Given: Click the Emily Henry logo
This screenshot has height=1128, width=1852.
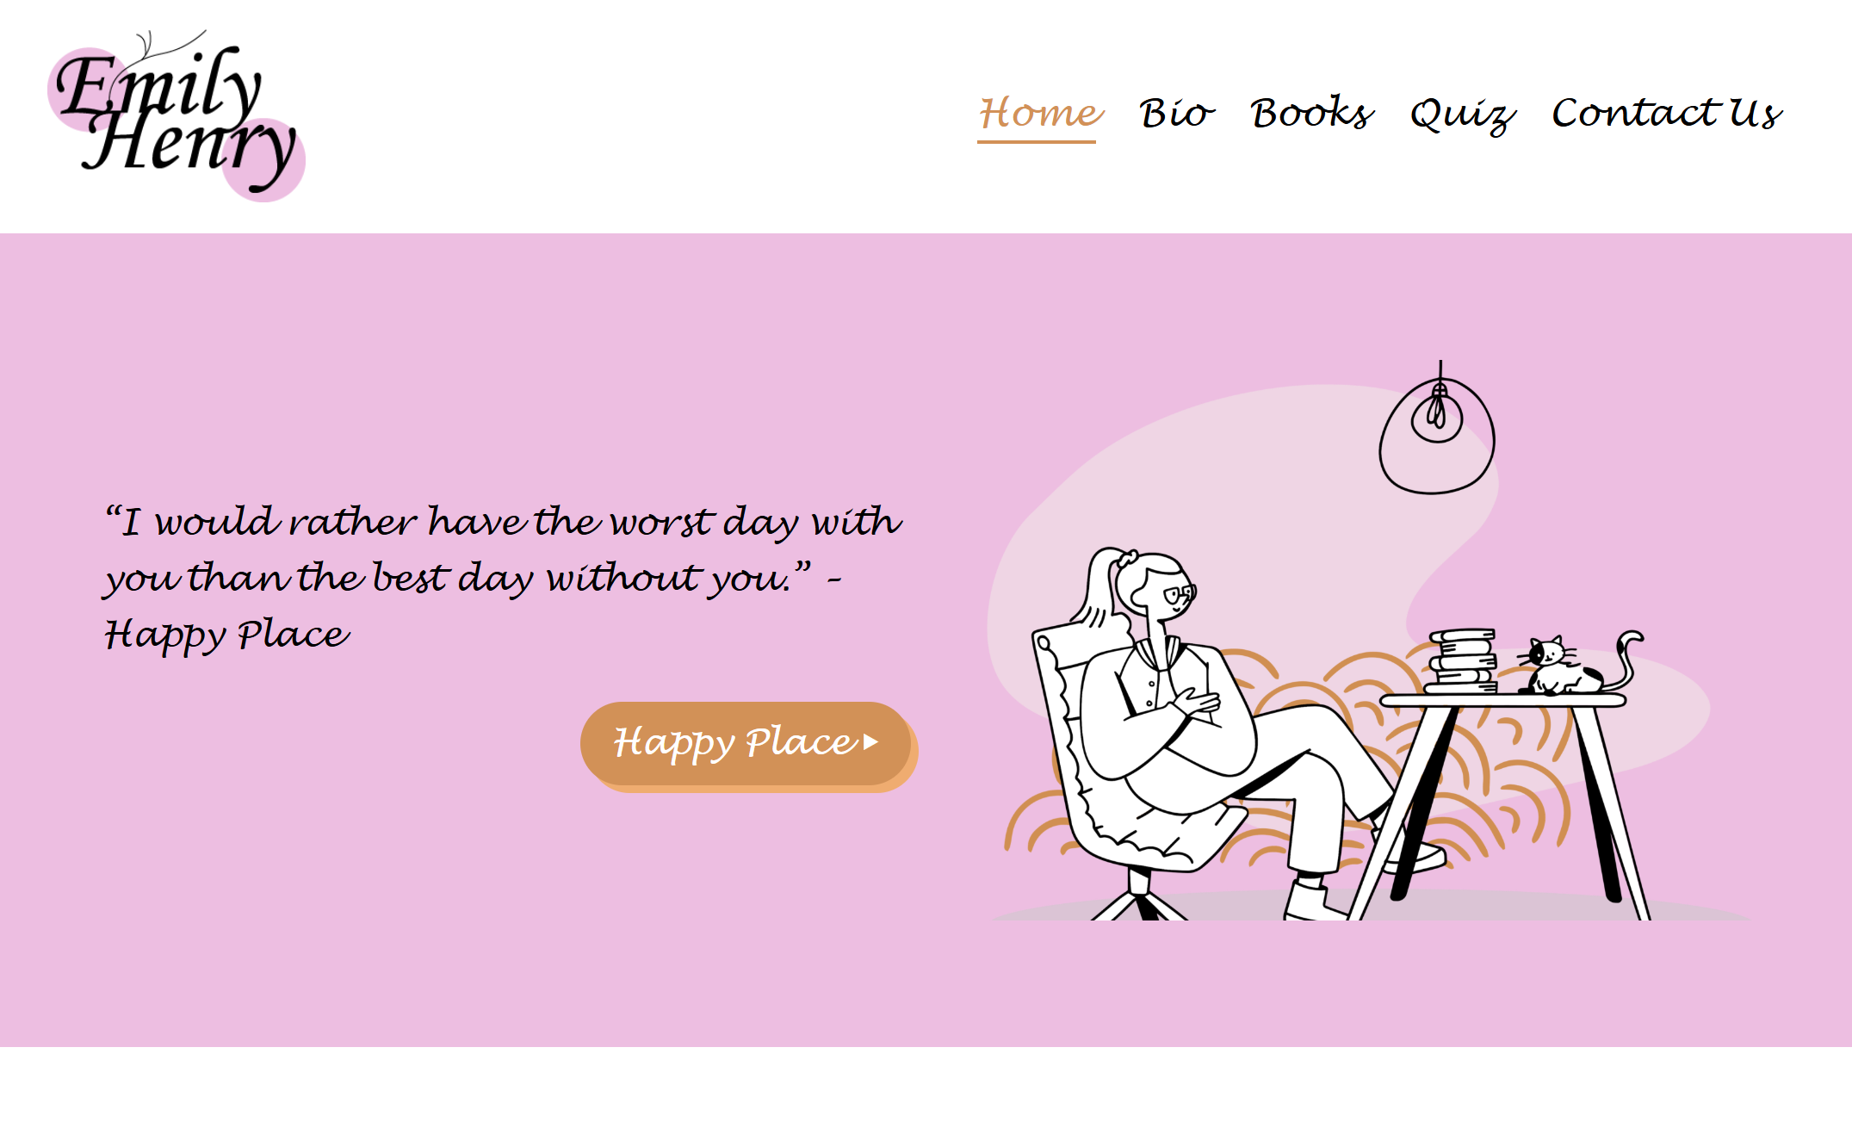Looking at the screenshot, I should tap(176, 115).
